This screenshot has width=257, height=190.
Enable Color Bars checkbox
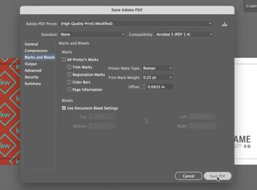(69, 82)
